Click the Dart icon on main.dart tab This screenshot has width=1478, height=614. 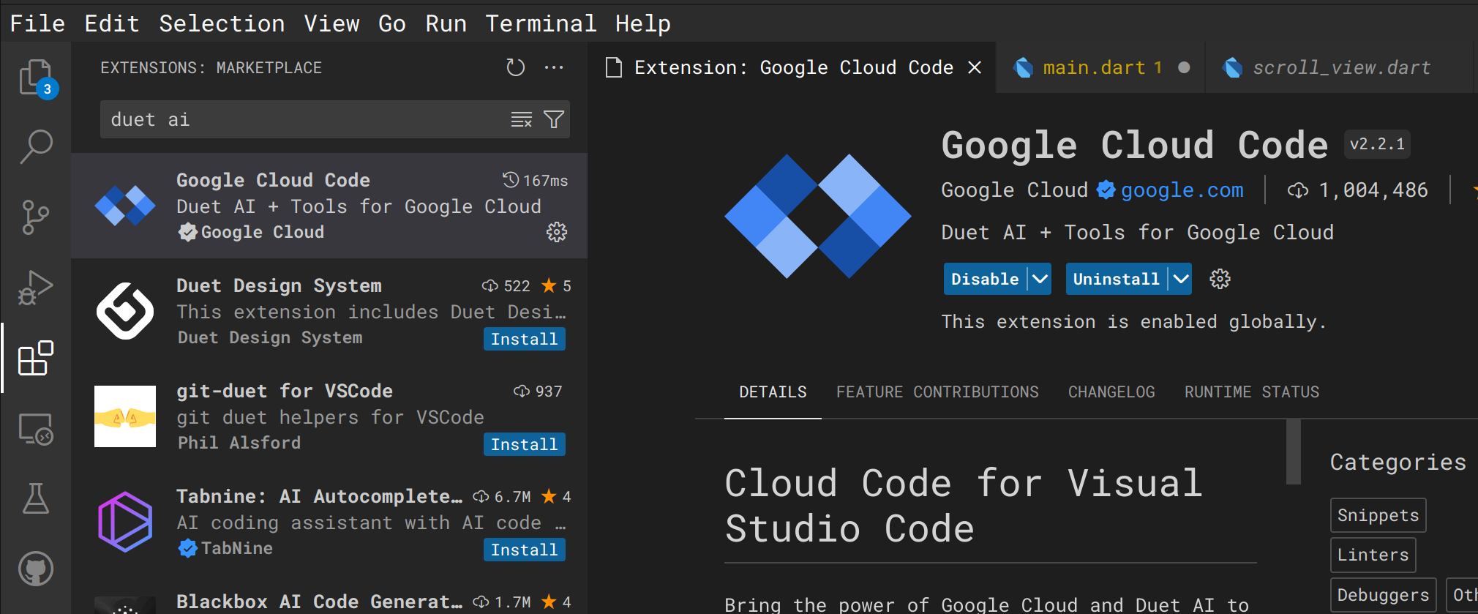1023,67
